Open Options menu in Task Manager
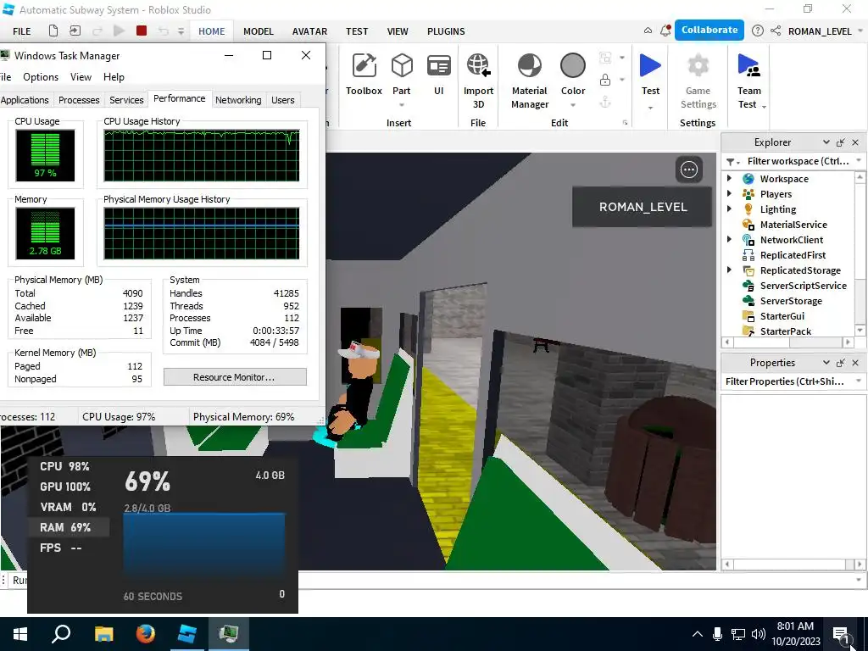 41,77
